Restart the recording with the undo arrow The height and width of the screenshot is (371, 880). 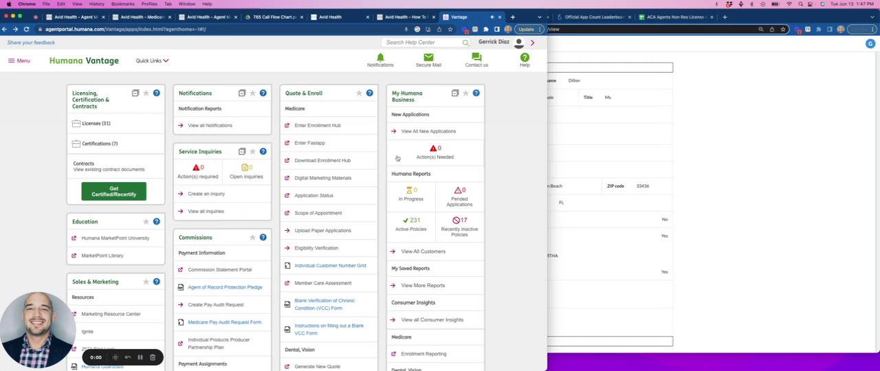coord(128,357)
